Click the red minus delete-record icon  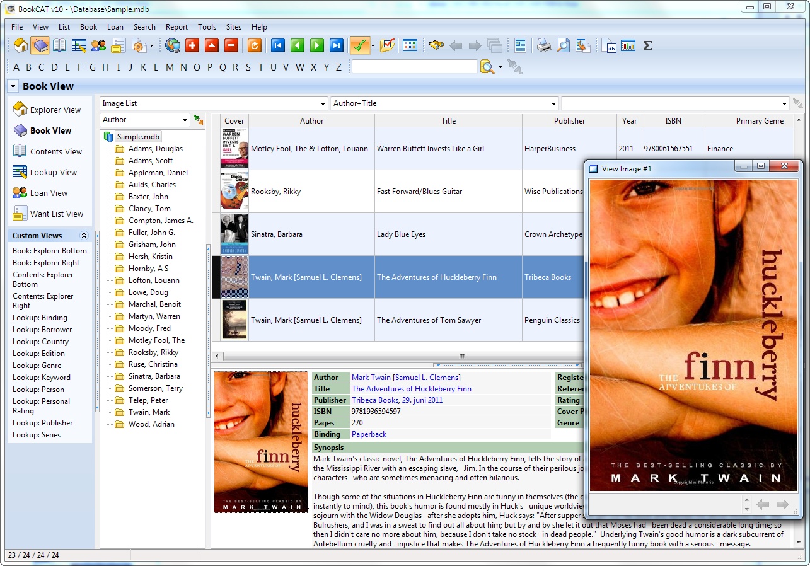pos(231,45)
